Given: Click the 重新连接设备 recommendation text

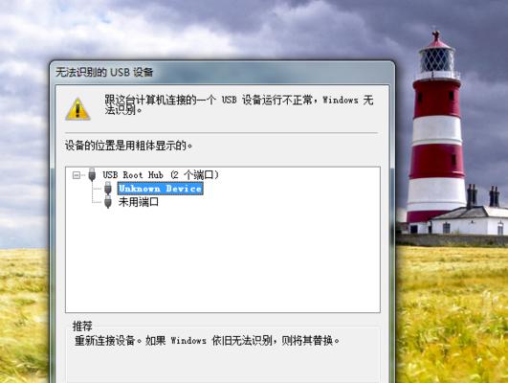Looking at the screenshot, I should click(207, 341).
